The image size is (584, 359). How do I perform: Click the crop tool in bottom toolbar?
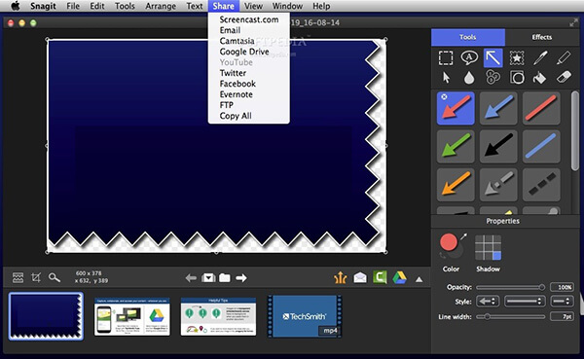click(36, 277)
